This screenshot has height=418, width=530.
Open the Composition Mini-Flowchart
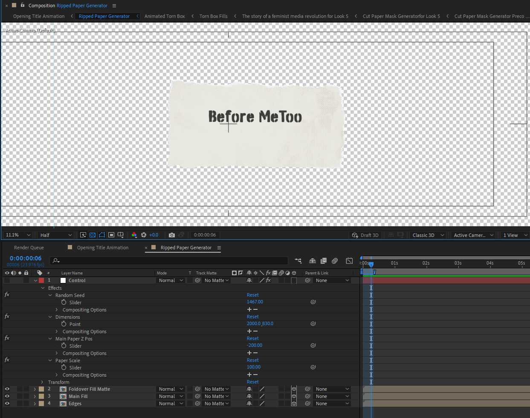298,260
